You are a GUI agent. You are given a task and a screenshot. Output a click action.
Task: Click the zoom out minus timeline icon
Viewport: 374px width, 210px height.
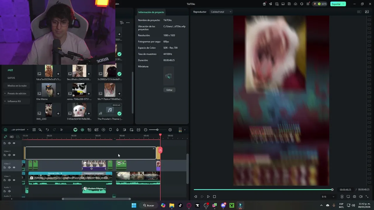click(x=146, y=130)
